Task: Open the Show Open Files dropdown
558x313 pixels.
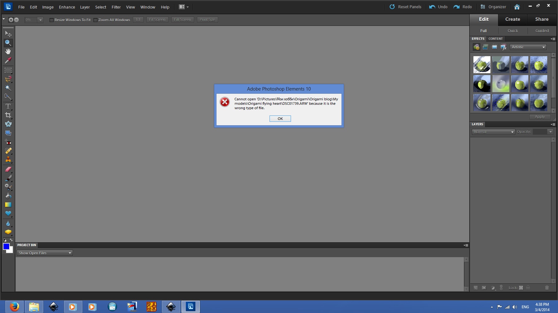Action: [x=45, y=253]
